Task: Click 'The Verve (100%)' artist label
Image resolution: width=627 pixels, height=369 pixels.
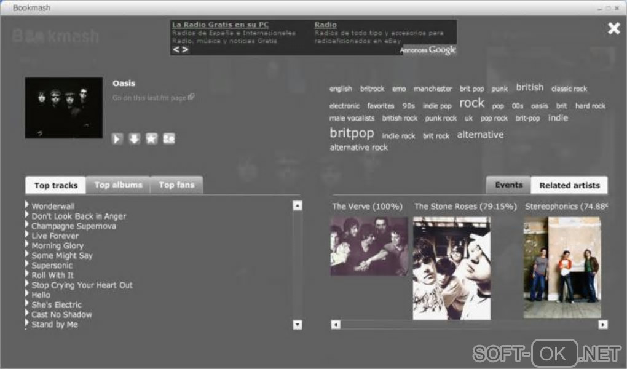Action: coord(367,207)
